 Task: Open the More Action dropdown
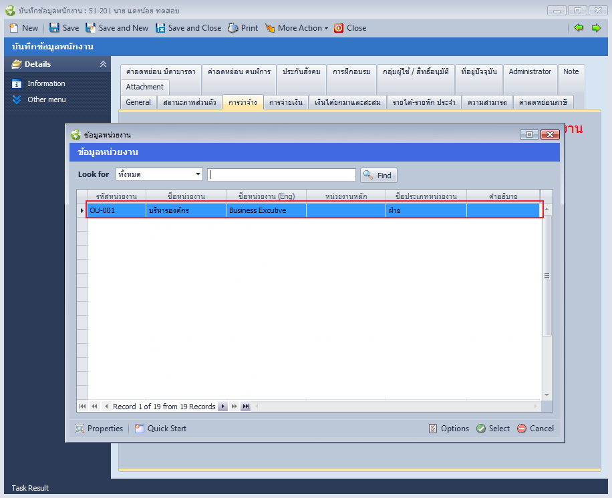click(297, 28)
